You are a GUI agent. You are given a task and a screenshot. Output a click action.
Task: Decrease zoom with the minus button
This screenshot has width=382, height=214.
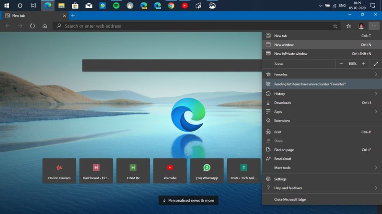point(341,64)
